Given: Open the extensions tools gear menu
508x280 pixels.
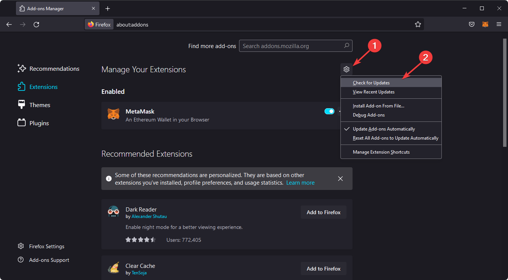Looking at the screenshot, I should pos(346,69).
